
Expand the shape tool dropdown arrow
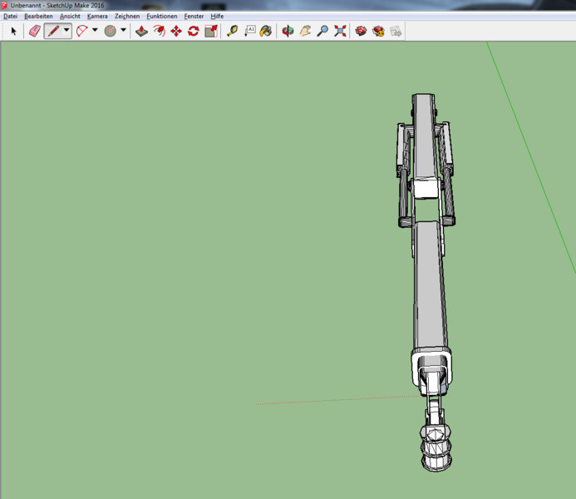point(123,31)
